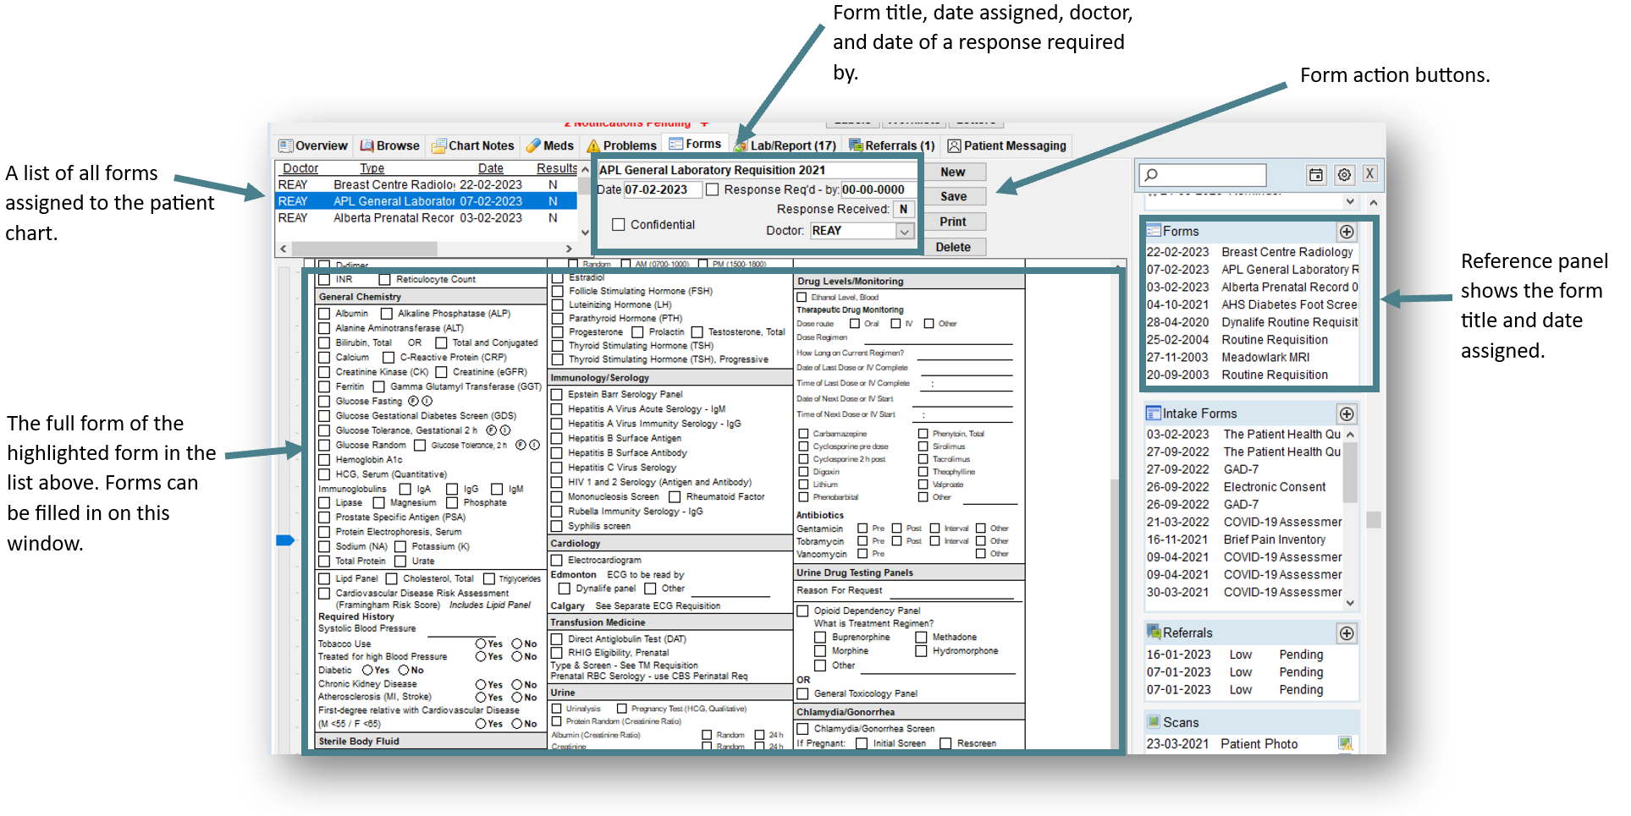Add new intake form with plus icon
1631x816 pixels.
[1347, 413]
